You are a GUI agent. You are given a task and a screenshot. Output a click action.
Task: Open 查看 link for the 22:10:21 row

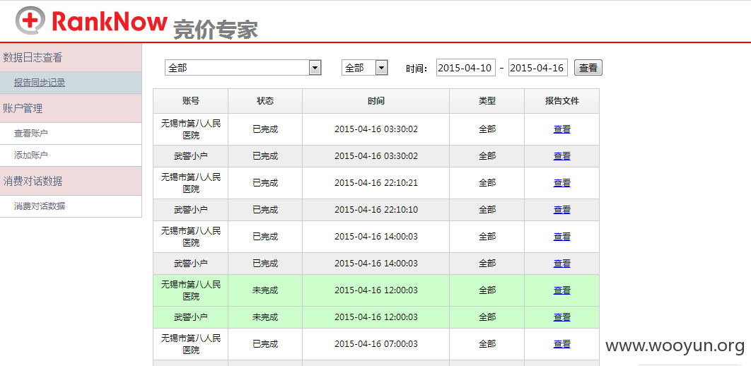click(561, 183)
